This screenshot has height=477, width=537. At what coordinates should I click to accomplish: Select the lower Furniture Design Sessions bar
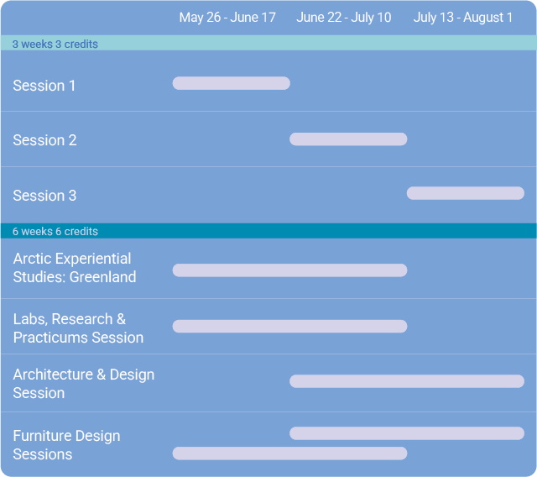[x=289, y=453]
